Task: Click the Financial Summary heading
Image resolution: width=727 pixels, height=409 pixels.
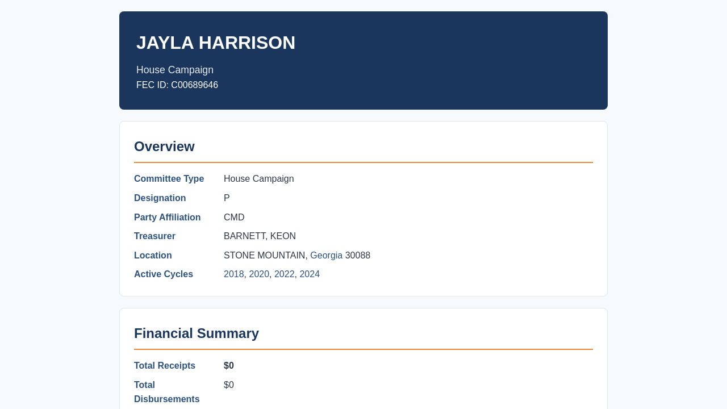Action: click(197, 333)
